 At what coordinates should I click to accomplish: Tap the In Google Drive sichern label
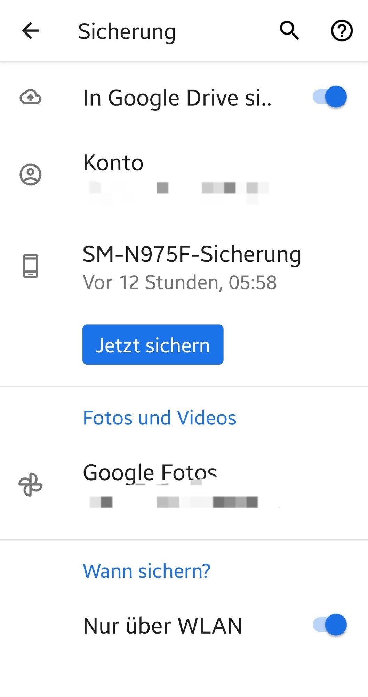tap(177, 98)
